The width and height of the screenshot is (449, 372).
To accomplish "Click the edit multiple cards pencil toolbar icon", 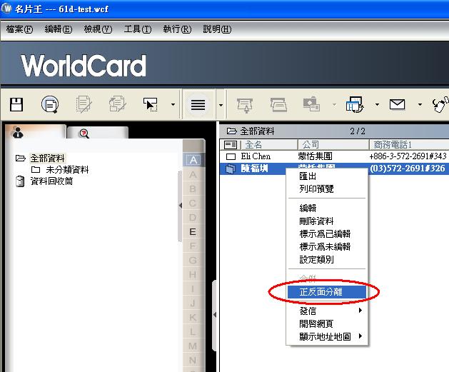I will pyautogui.click(x=117, y=104).
